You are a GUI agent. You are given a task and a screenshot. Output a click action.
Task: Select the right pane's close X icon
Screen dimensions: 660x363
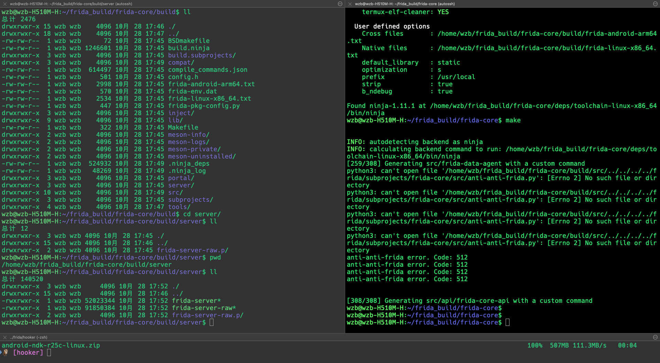(350, 4)
